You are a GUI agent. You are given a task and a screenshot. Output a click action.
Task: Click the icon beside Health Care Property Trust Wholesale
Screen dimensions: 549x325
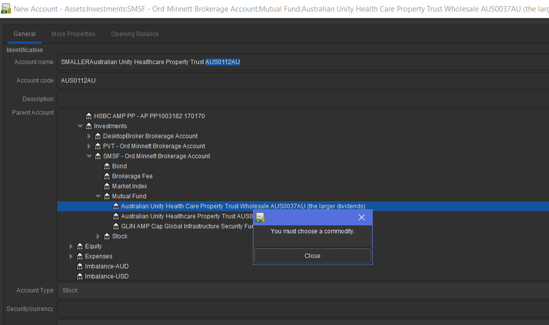pyautogui.click(x=116, y=206)
